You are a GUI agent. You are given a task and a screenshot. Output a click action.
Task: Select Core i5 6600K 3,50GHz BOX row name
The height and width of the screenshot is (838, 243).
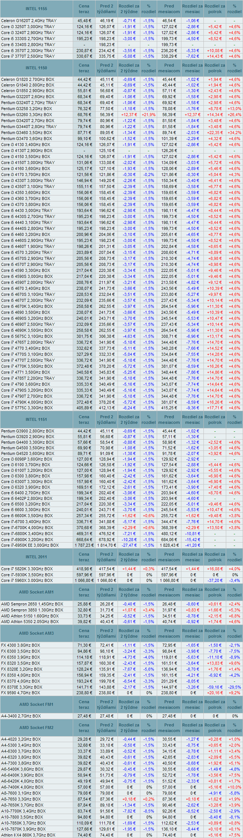tap(27, 516)
